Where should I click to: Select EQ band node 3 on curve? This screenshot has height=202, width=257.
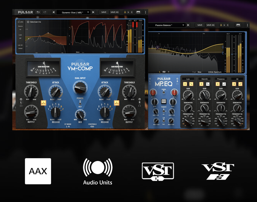(x=157, y=47)
